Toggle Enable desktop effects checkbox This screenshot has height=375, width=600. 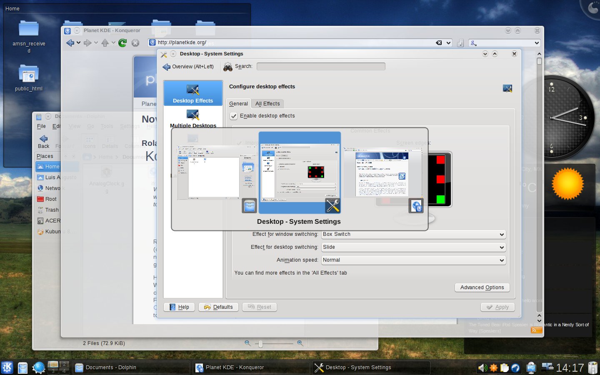(234, 116)
